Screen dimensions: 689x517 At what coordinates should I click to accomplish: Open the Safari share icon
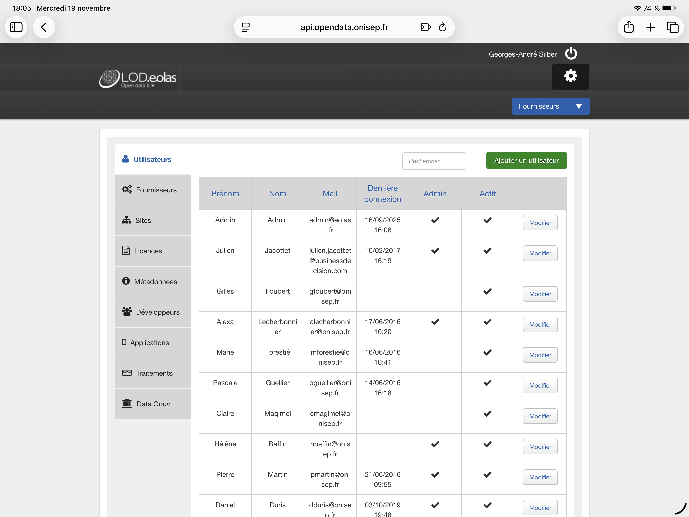(x=629, y=27)
